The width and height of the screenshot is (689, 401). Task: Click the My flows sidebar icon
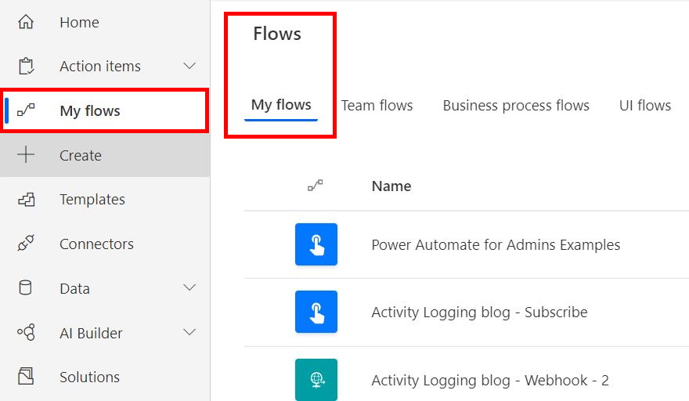26,110
